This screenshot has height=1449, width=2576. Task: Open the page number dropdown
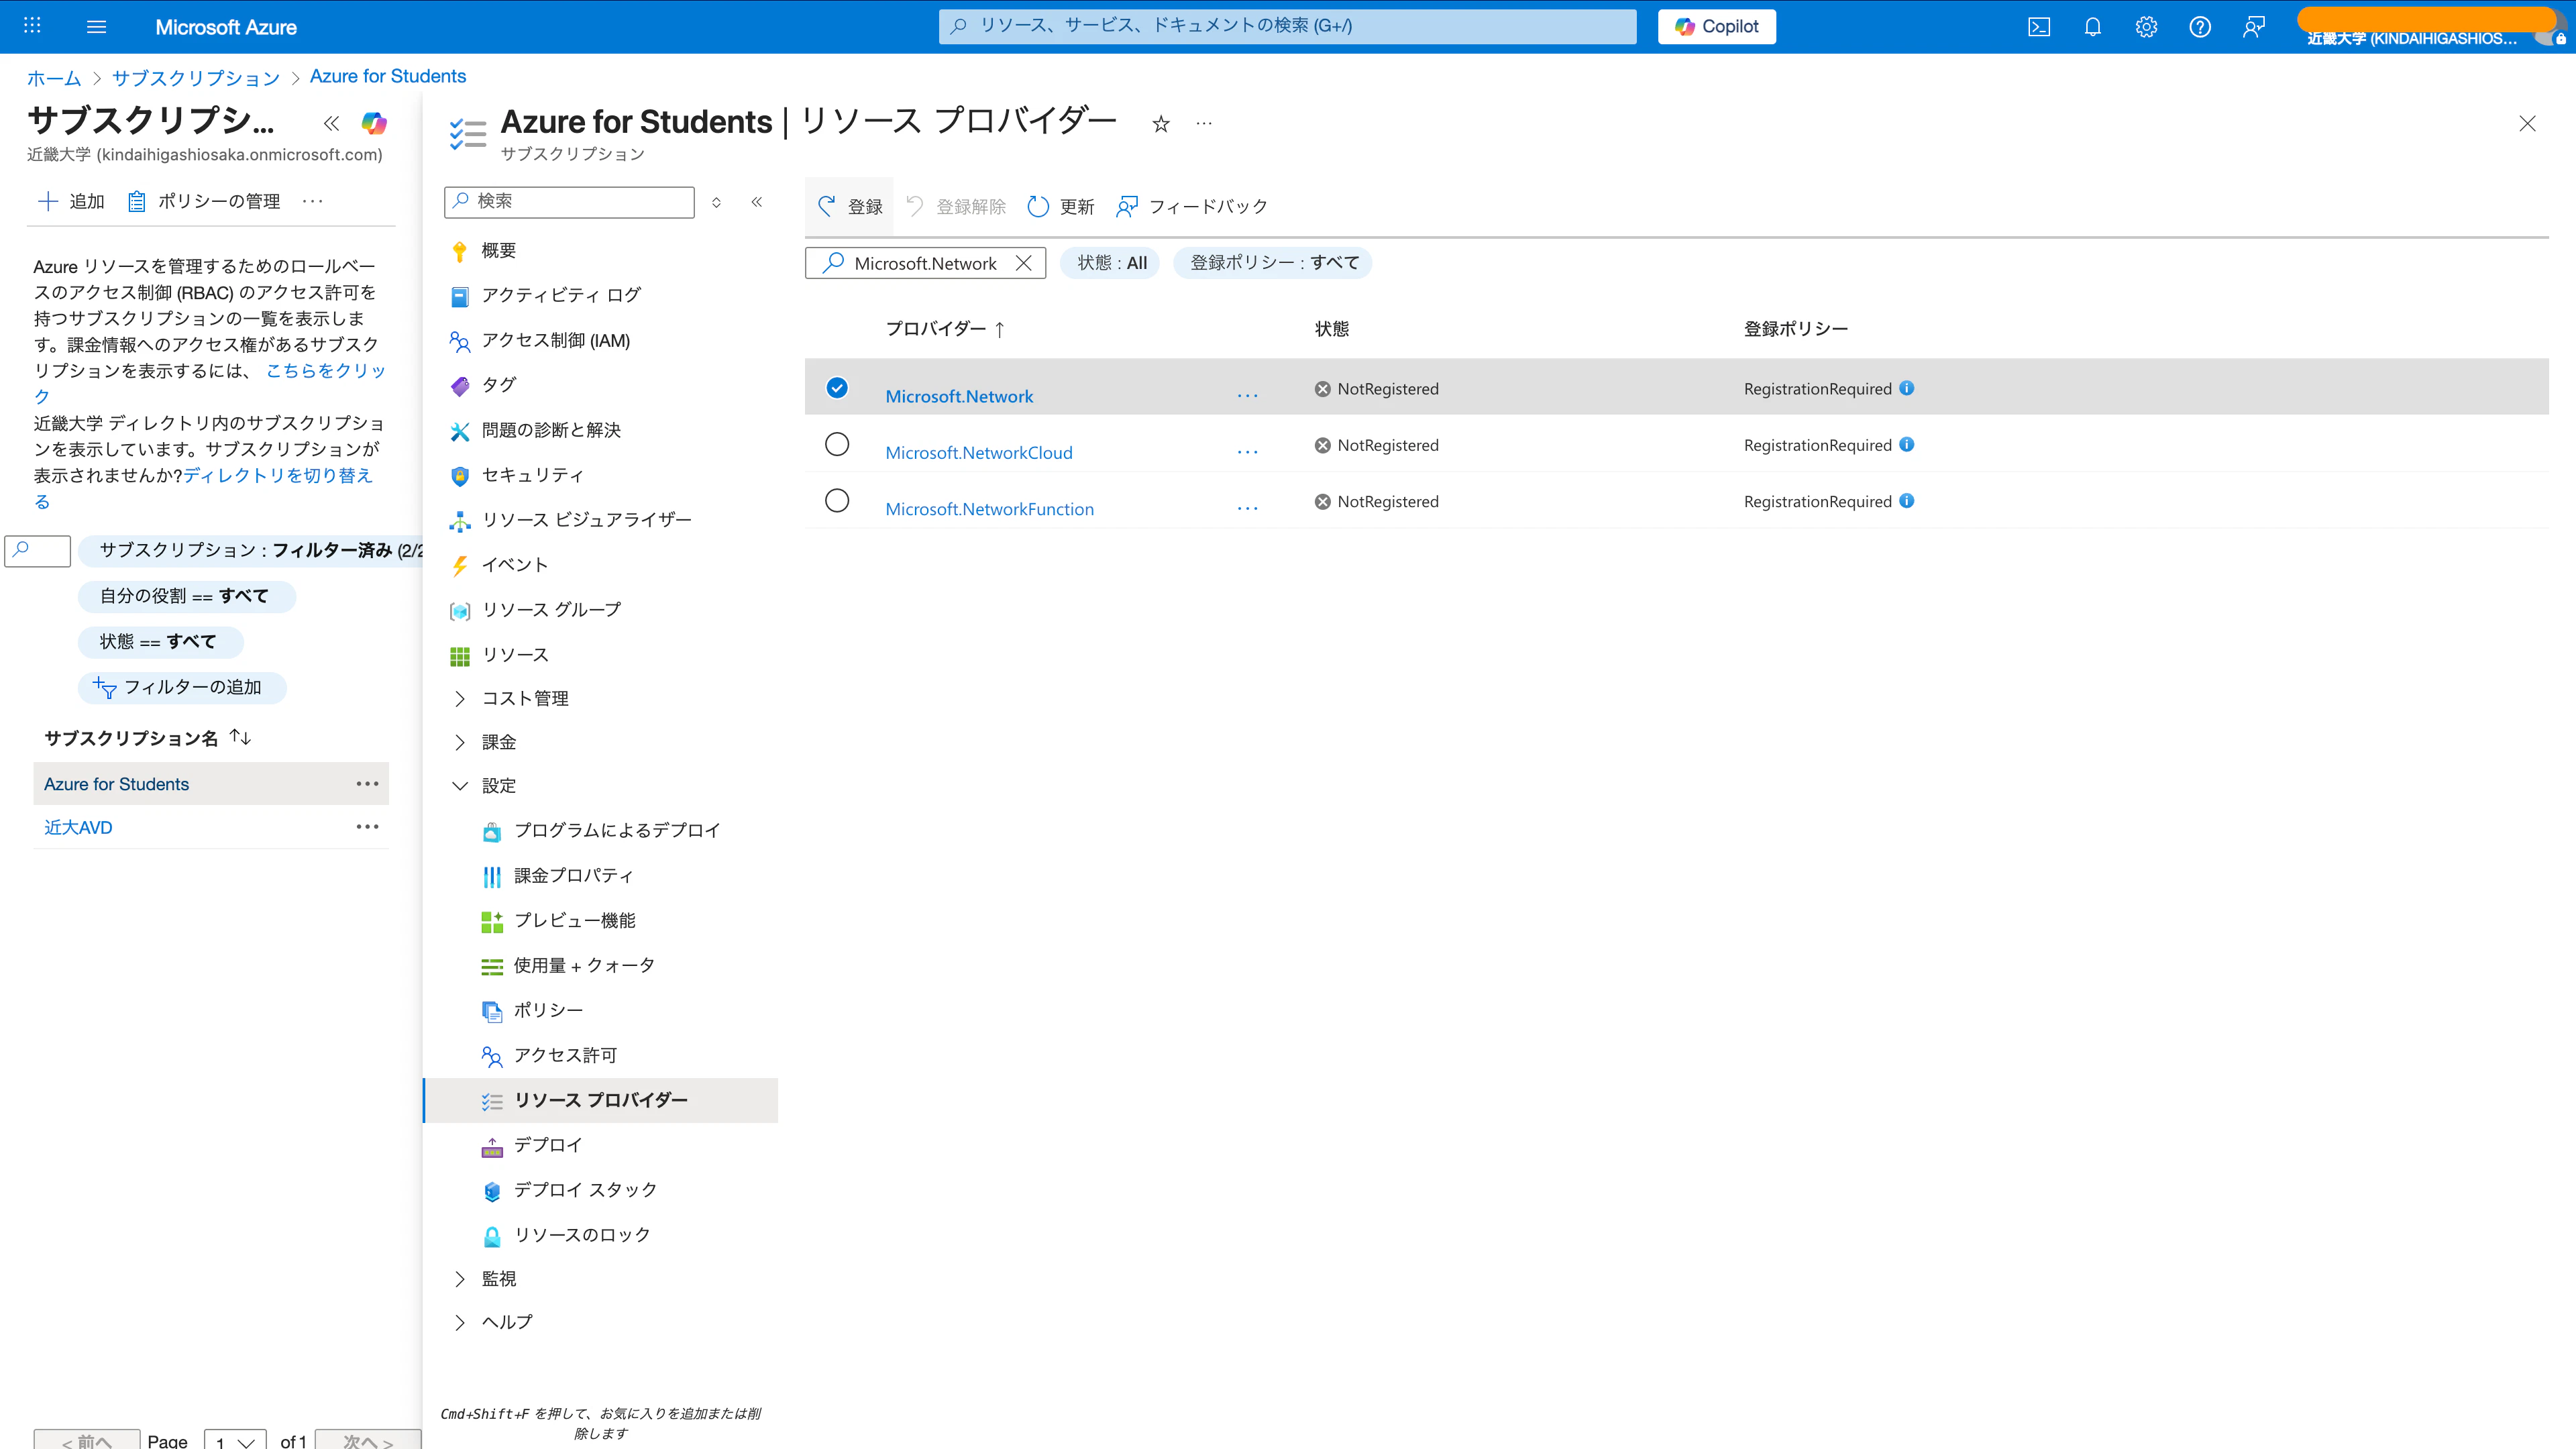pos(235,1440)
